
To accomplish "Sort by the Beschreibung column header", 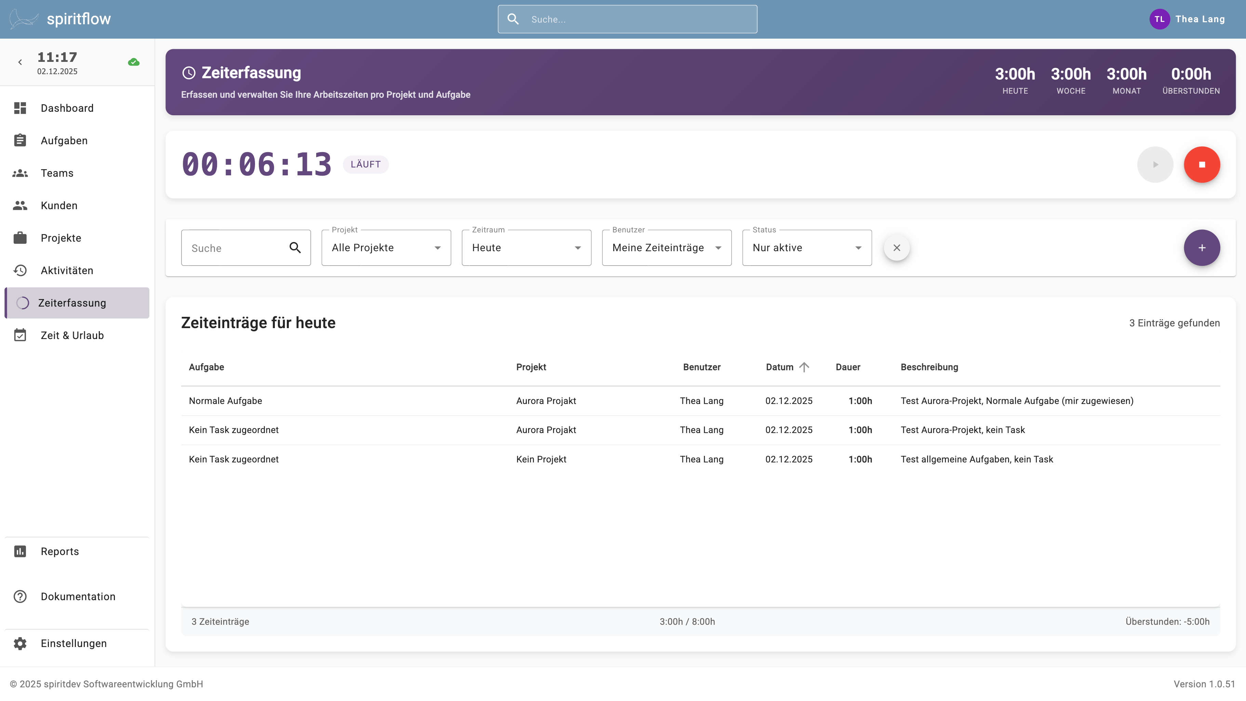I will pyautogui.click(x=929, y=367).
